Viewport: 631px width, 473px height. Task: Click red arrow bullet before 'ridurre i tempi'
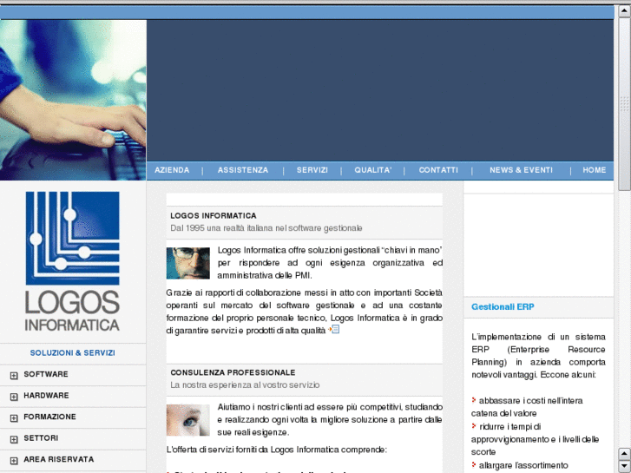pyautogui.click(x=474, y=426)
